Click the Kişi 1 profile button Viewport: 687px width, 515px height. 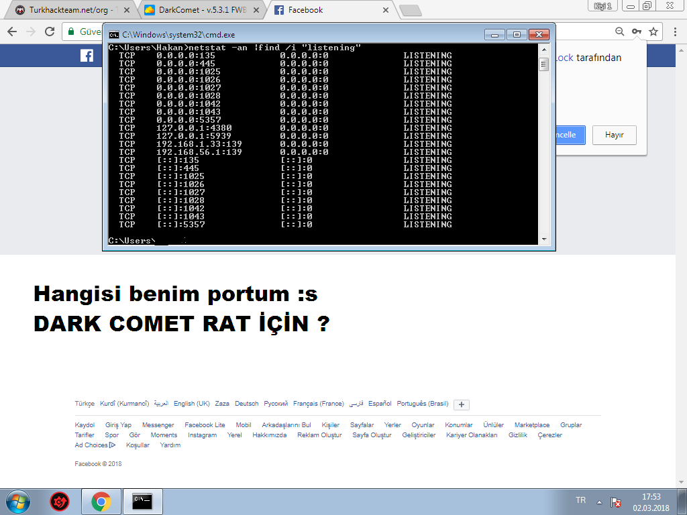(602, 5)
